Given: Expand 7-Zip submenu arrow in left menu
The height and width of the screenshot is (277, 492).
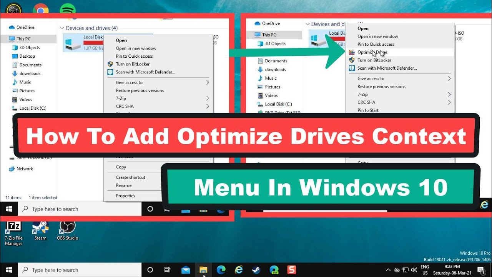Looking at the screenshot, I should click(208, 98).
